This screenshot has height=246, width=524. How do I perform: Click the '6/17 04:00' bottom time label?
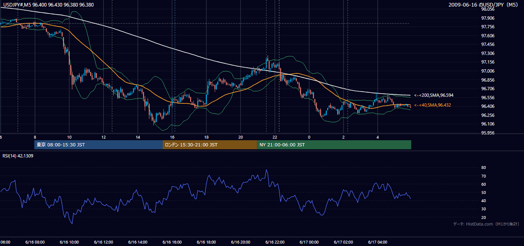(377, 242)
